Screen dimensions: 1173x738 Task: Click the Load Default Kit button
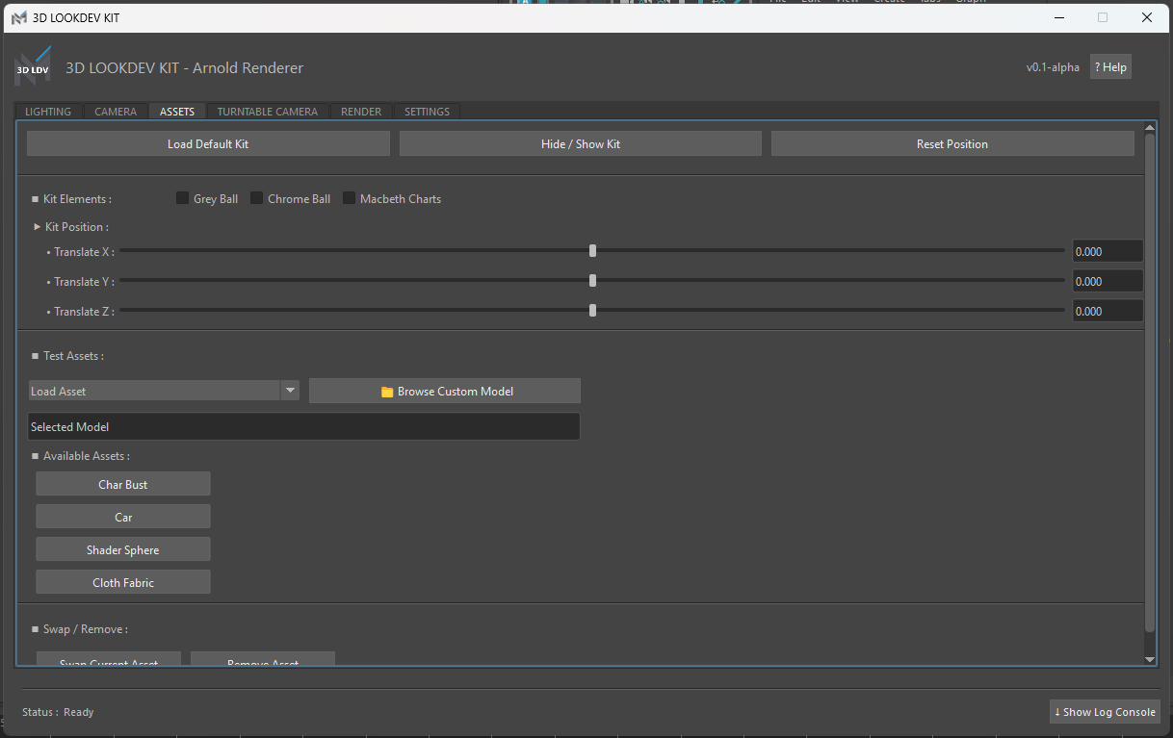(x=208, y=143)
